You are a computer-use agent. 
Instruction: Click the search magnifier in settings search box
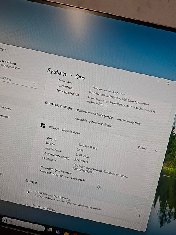coord(34,85)
